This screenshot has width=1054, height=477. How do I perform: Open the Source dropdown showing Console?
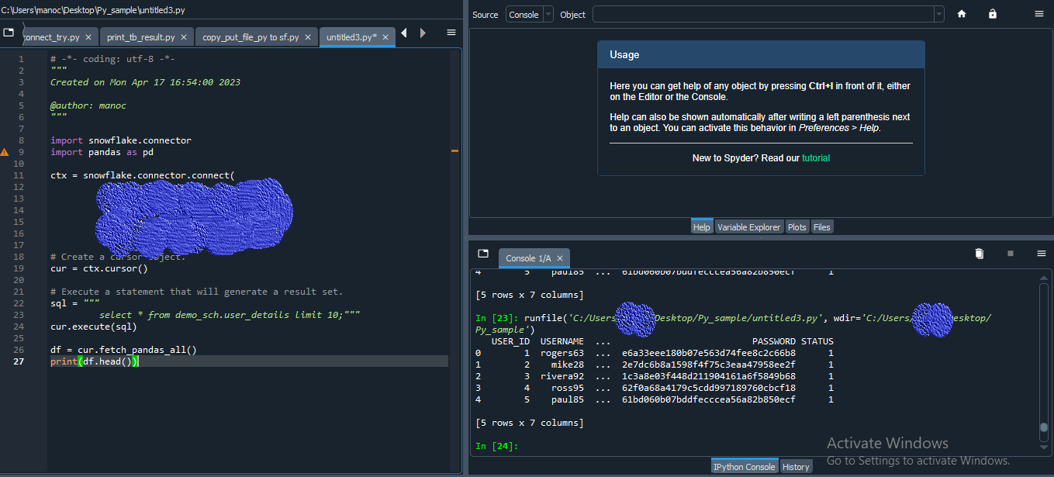(x=529, y=14)
